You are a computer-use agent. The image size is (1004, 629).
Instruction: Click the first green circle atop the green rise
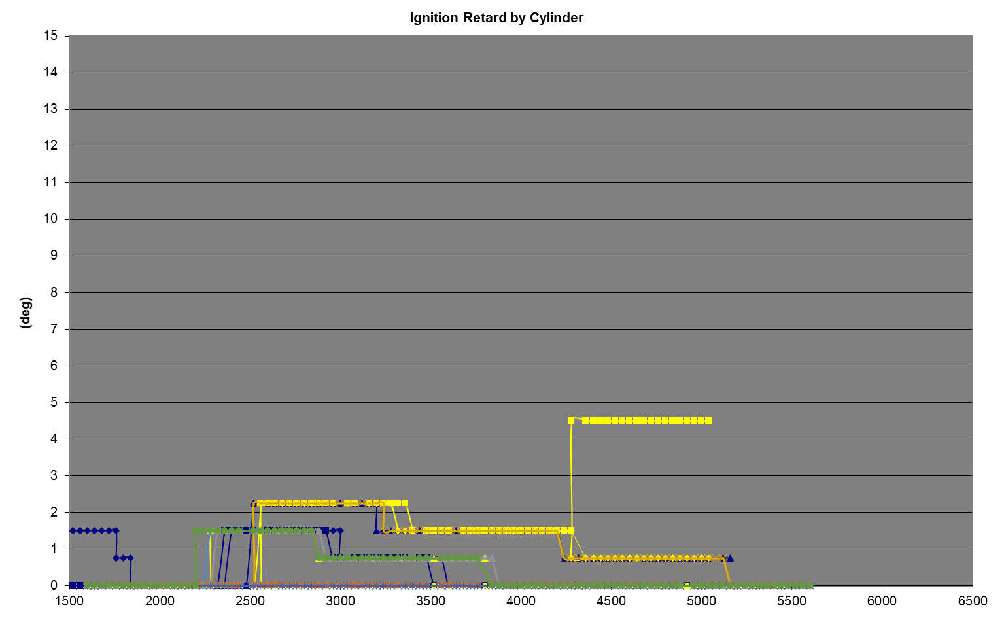[x=196, y=530]
